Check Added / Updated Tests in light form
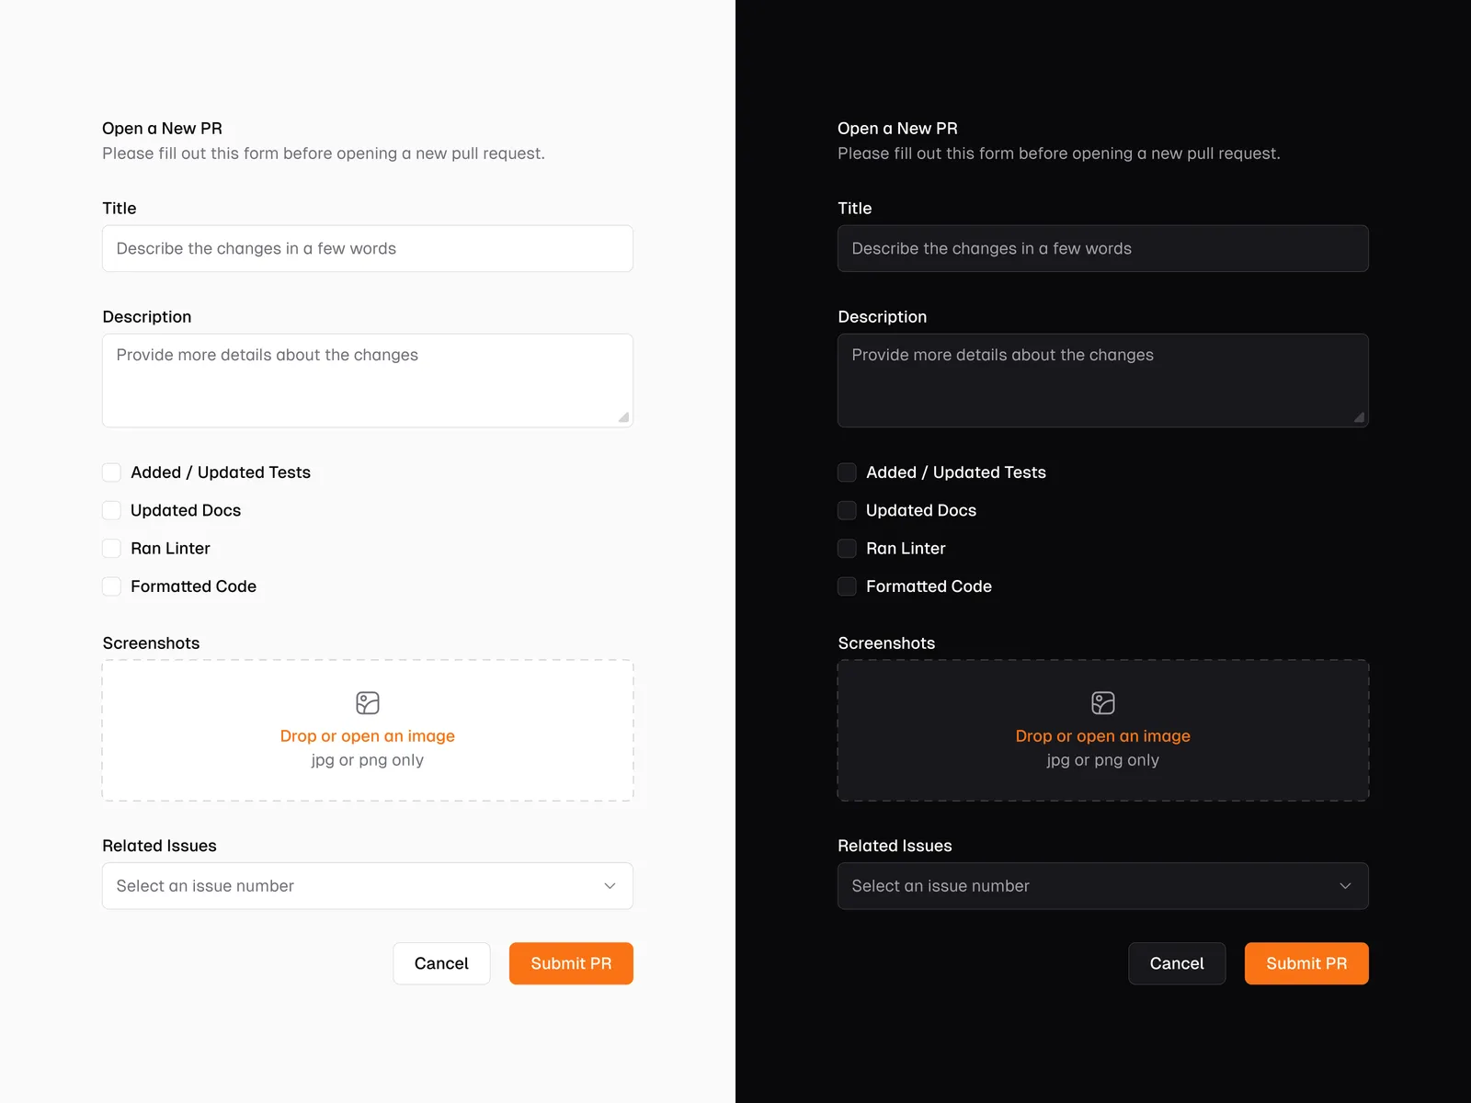Image resolution: width=1471 pixels, height=1103 pixels. [111, 472]
